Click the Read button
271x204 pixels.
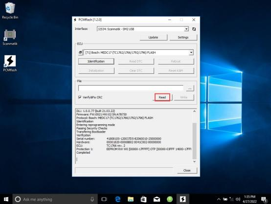pos(162,97)
